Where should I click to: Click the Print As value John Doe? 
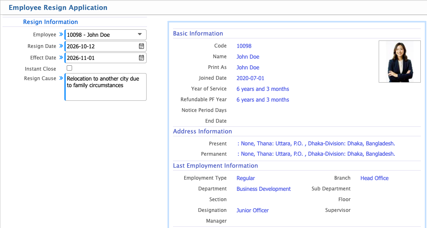248,68
